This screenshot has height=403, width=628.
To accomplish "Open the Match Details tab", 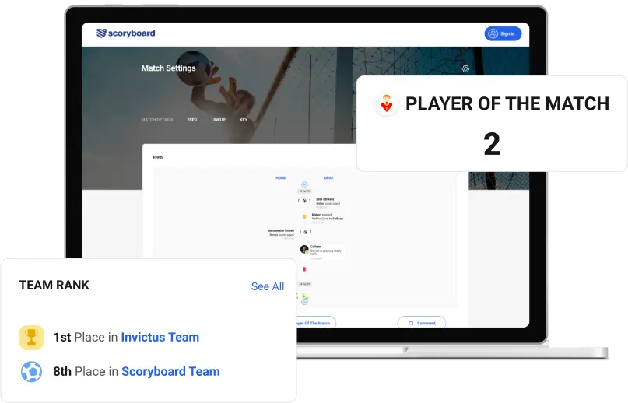I will point(156,120).
